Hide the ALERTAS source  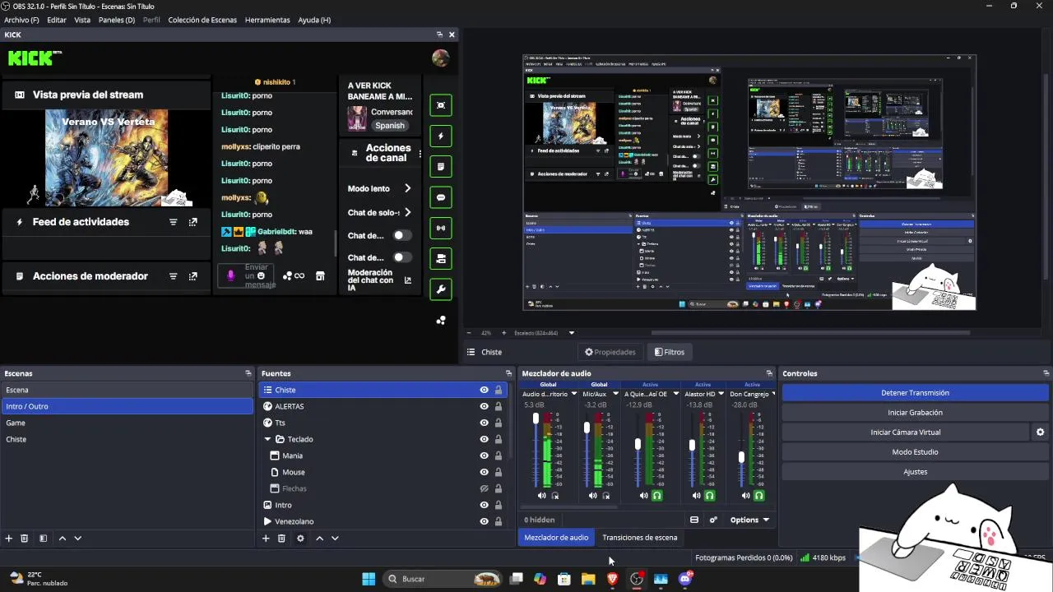click(x=485, y=406)
